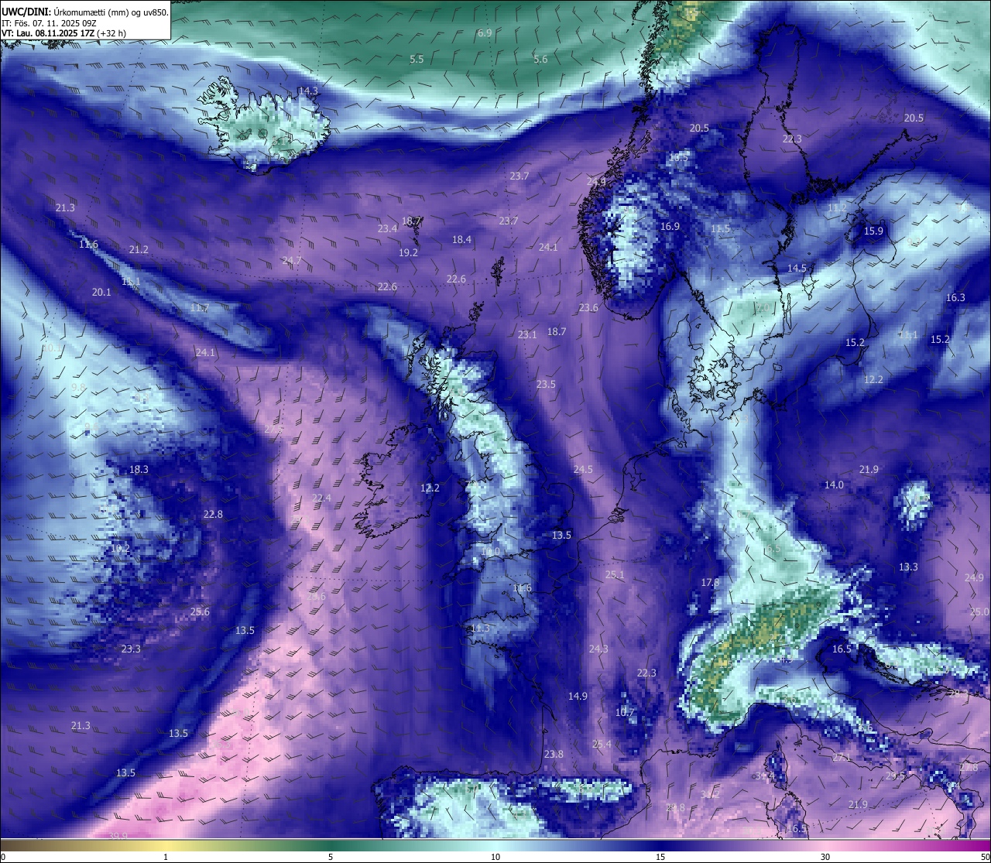Click the 18.3 value in the Atlantic low

click(139, 470)
